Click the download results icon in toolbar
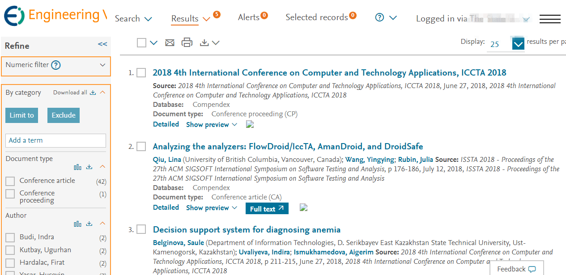This screenshot has width=566, height=275. tap(204, 43)
